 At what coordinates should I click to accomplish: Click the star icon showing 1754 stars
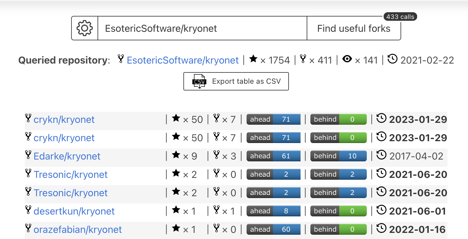[253, 59]
